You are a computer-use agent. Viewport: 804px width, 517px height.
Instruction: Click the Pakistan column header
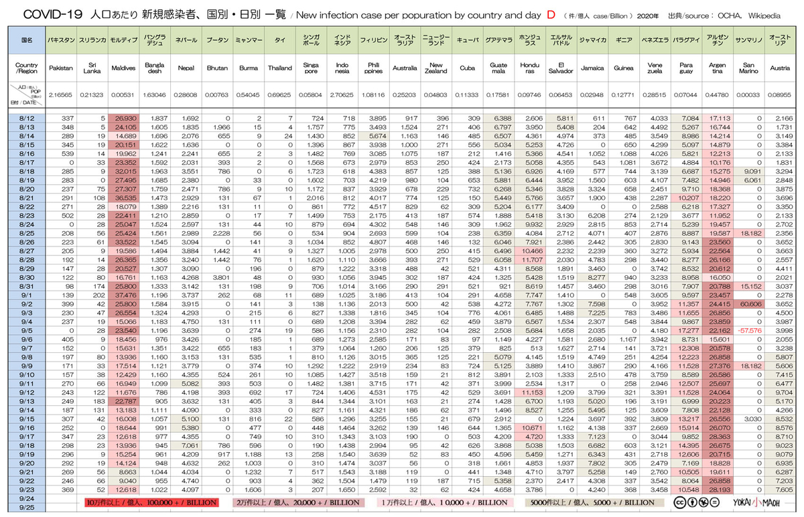[61, 68]
